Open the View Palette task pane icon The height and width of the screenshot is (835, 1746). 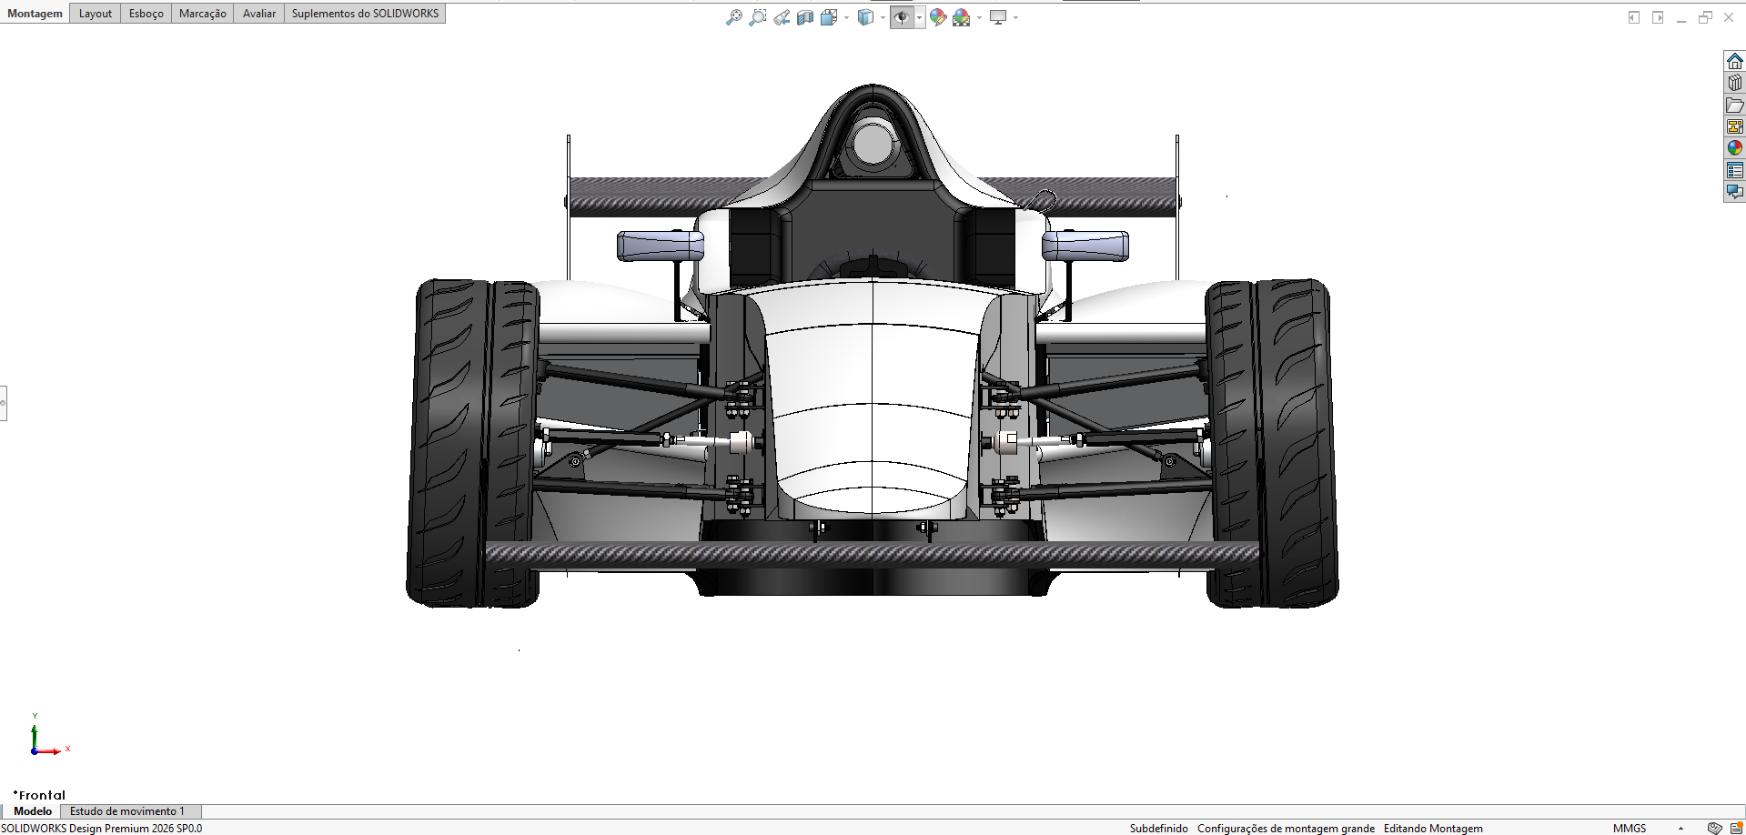[x=1735, y=126]
